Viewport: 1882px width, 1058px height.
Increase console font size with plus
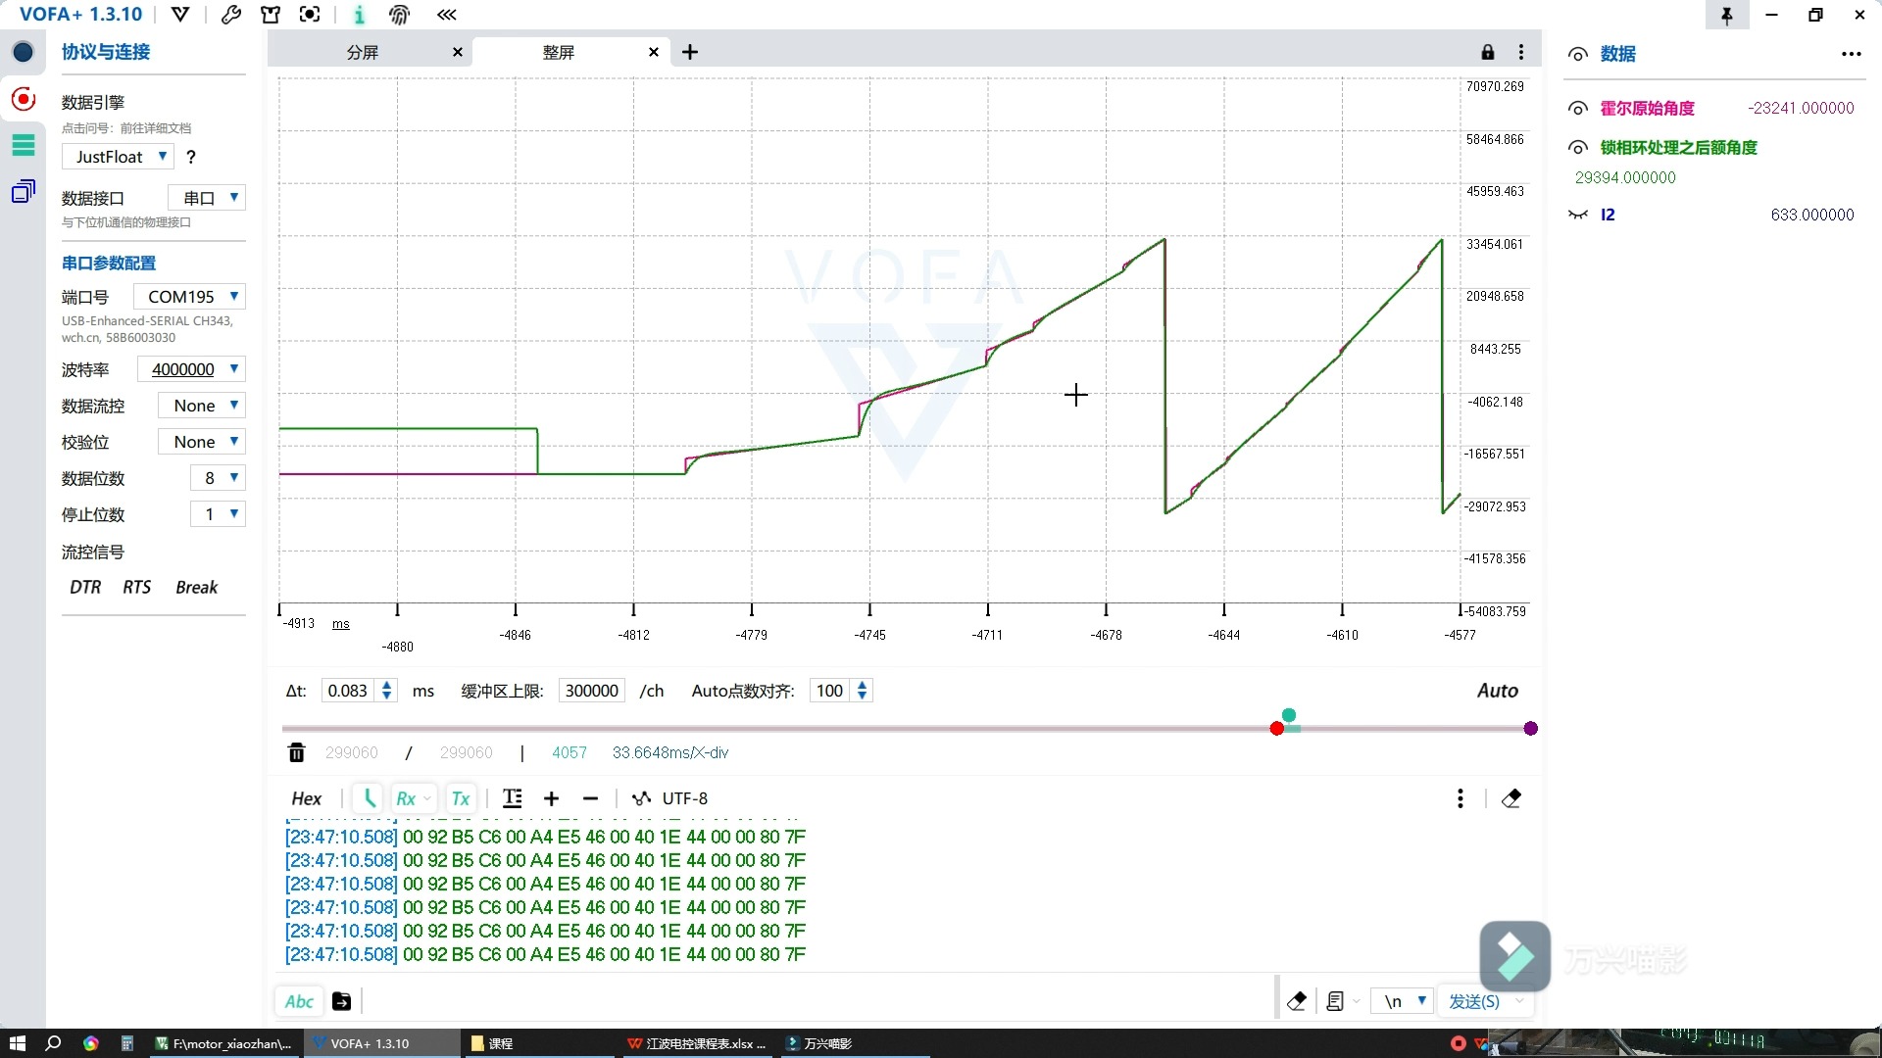pyautogui.click(x=551, y=799)
